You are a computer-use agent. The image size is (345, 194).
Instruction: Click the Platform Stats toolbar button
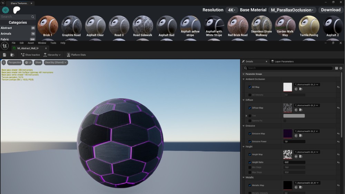76,55
